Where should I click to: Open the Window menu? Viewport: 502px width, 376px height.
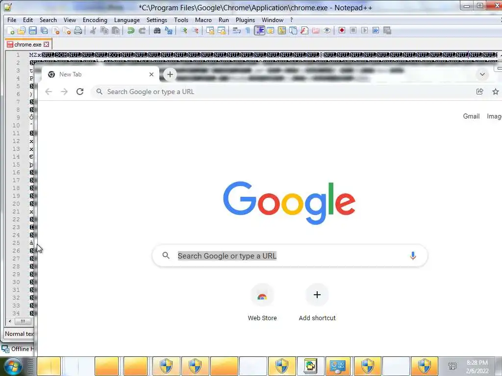click(x=273, y=20)
